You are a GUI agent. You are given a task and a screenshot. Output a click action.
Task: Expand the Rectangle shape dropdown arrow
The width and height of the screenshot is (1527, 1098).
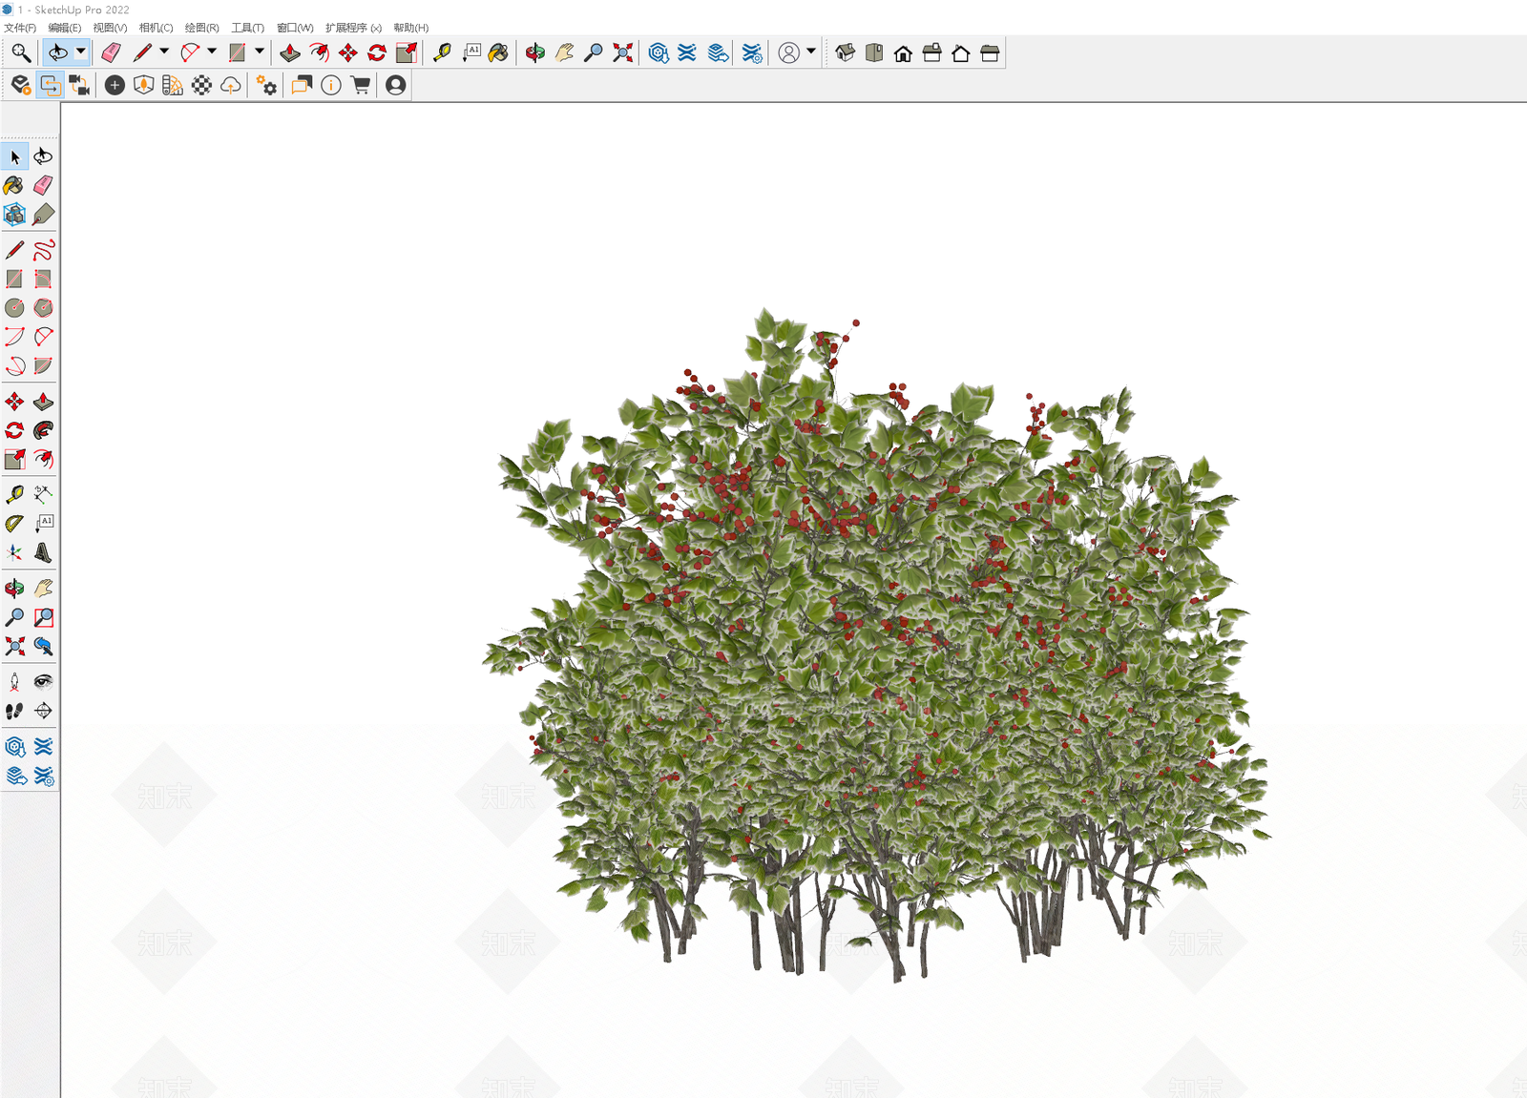coord(260,52)
